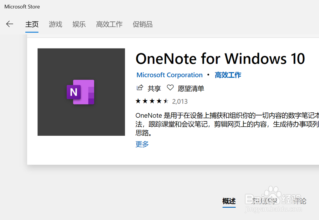319x220 pixels.
Task: Click the star rating icons
Action: click(152, 101)
